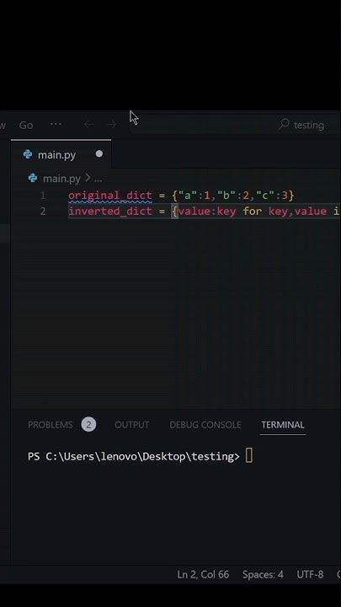Screen dimensions: 341x607
Task: Open the PROBLEMS panel tab
Action: (x=51, y=425)
